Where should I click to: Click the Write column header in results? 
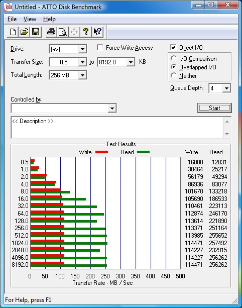tap(192, 152)
